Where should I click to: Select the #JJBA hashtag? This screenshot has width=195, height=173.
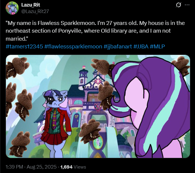pyautogui.click(x=141, y=47)
